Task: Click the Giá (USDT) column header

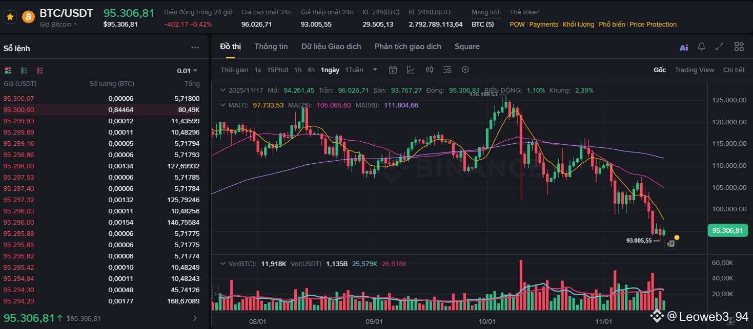Action: tap(20, 83)
